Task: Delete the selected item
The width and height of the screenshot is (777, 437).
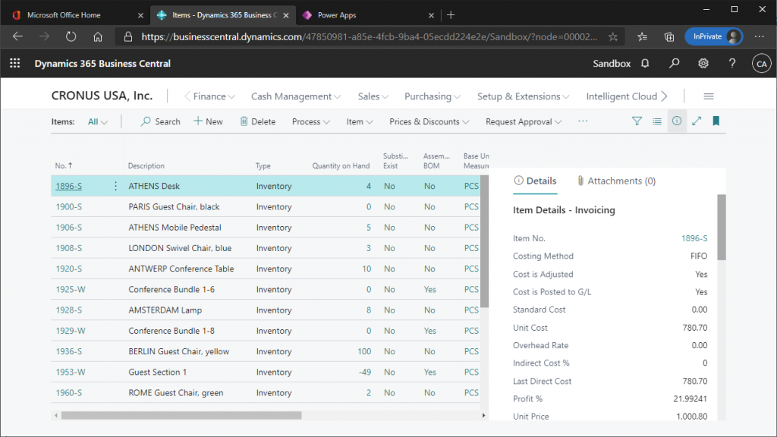Action: (258, 121)
